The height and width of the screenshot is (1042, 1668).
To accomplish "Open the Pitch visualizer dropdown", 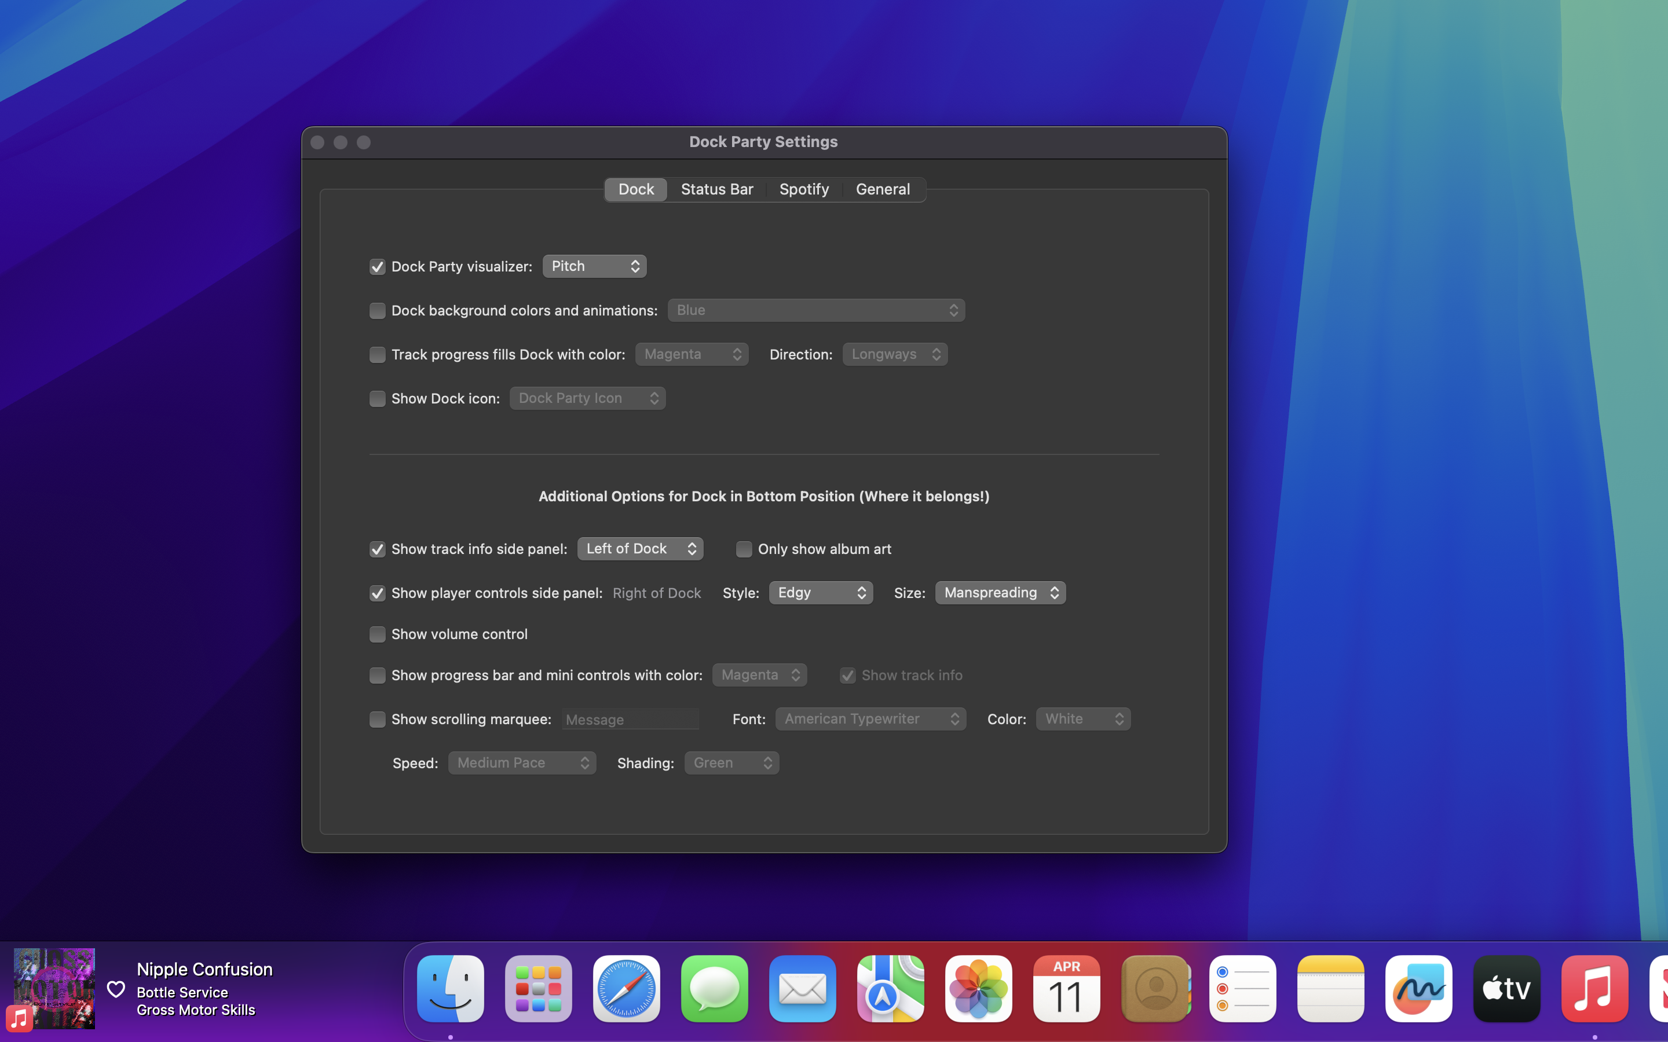I will [594, 266].
